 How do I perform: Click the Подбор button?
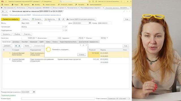(x=17, y=34)
